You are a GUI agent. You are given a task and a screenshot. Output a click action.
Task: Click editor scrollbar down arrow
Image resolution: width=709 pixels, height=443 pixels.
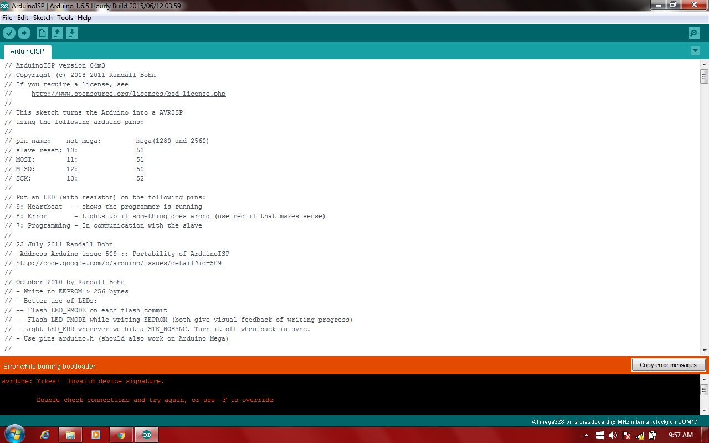coord(704,351)
